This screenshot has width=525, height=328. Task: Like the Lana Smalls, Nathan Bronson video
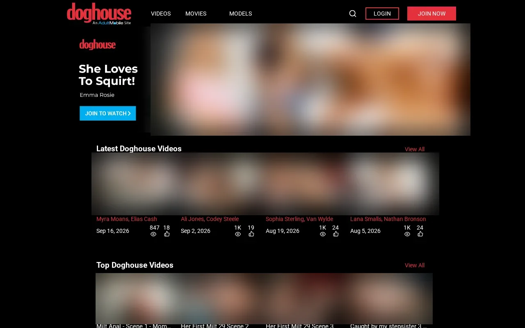[x=420, y=234]
